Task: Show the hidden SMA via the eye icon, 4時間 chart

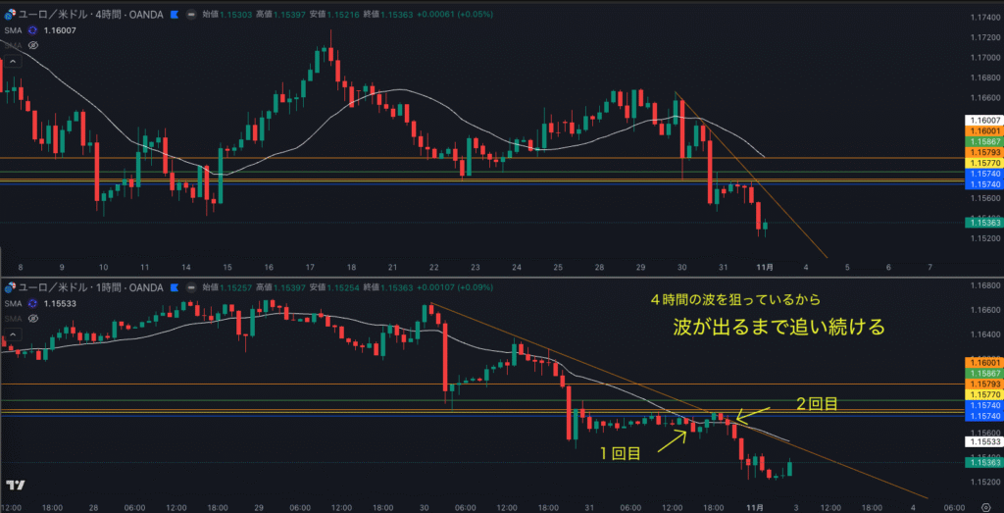Action: 33,45
